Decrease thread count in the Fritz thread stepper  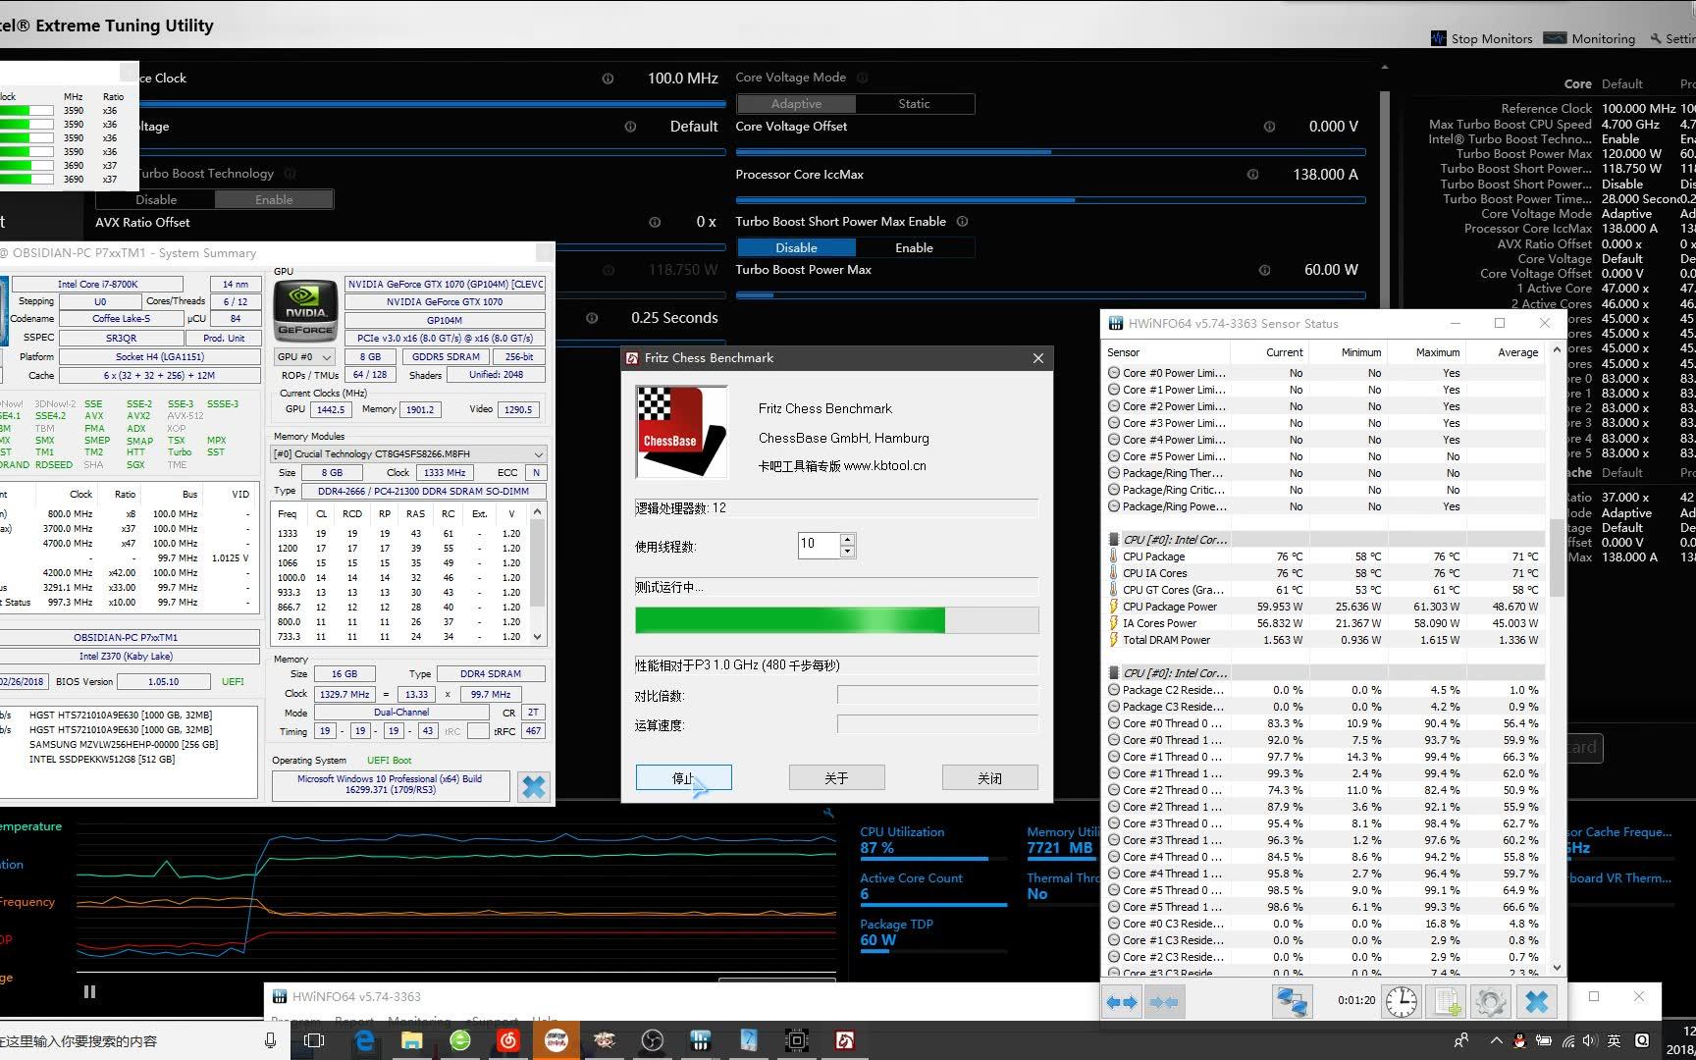pos(848,552)
